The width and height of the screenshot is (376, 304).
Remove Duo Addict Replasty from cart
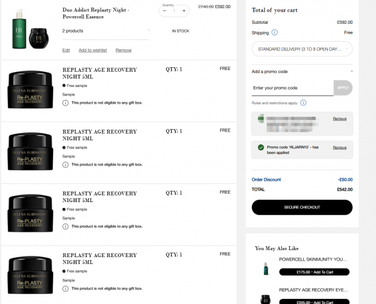click(x=123, y=50)
